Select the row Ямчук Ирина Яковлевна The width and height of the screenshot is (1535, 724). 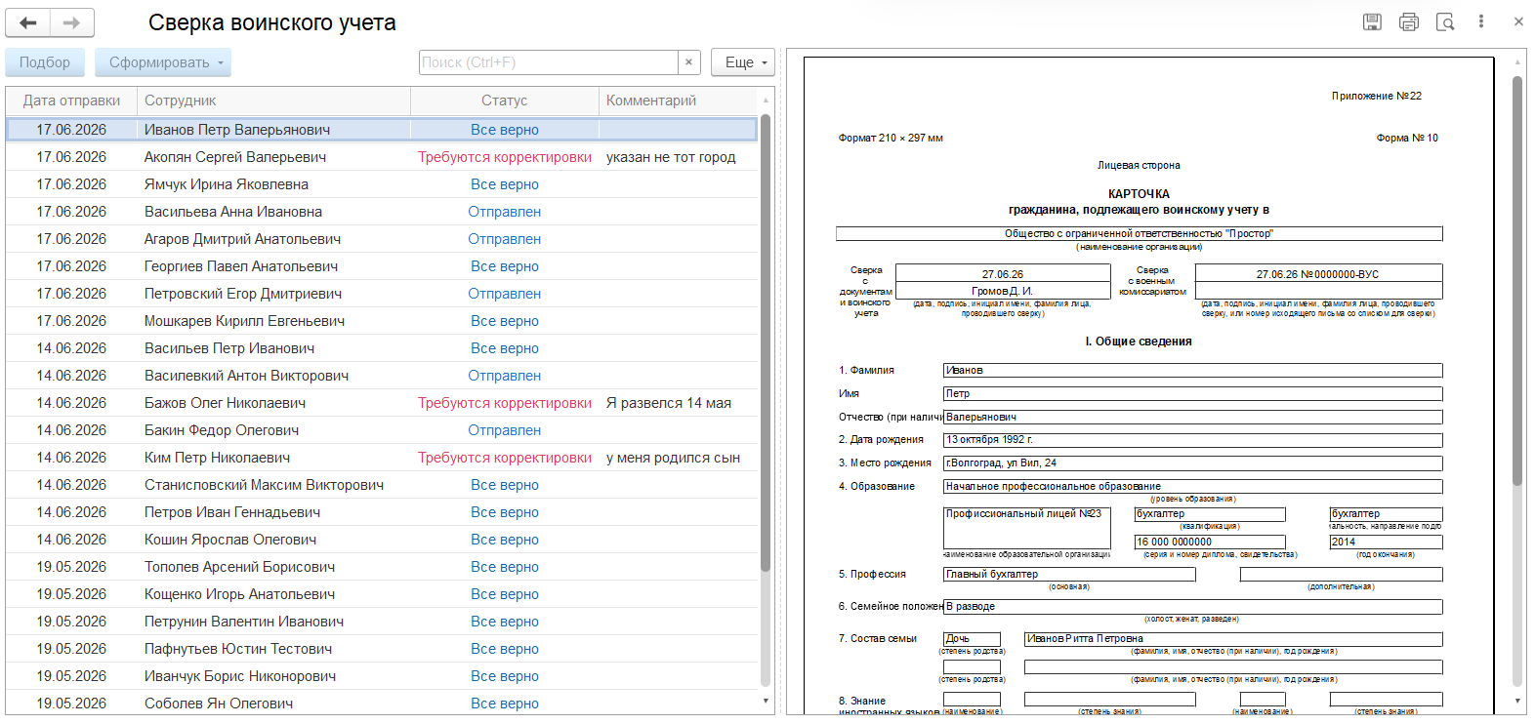[382, 184]
